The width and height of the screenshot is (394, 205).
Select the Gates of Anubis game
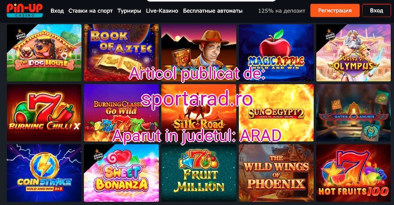coord(354,113)
